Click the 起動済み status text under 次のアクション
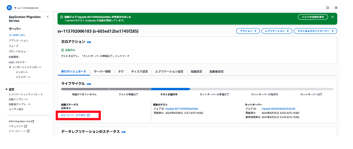 (70, 50)
